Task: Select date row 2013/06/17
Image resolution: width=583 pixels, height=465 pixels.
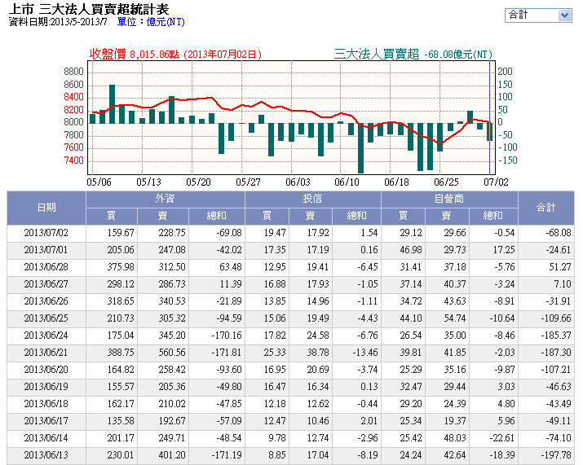Action: [x=290, y=421]
